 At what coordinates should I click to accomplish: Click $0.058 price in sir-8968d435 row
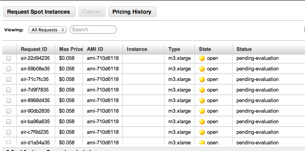click(67, 100)
